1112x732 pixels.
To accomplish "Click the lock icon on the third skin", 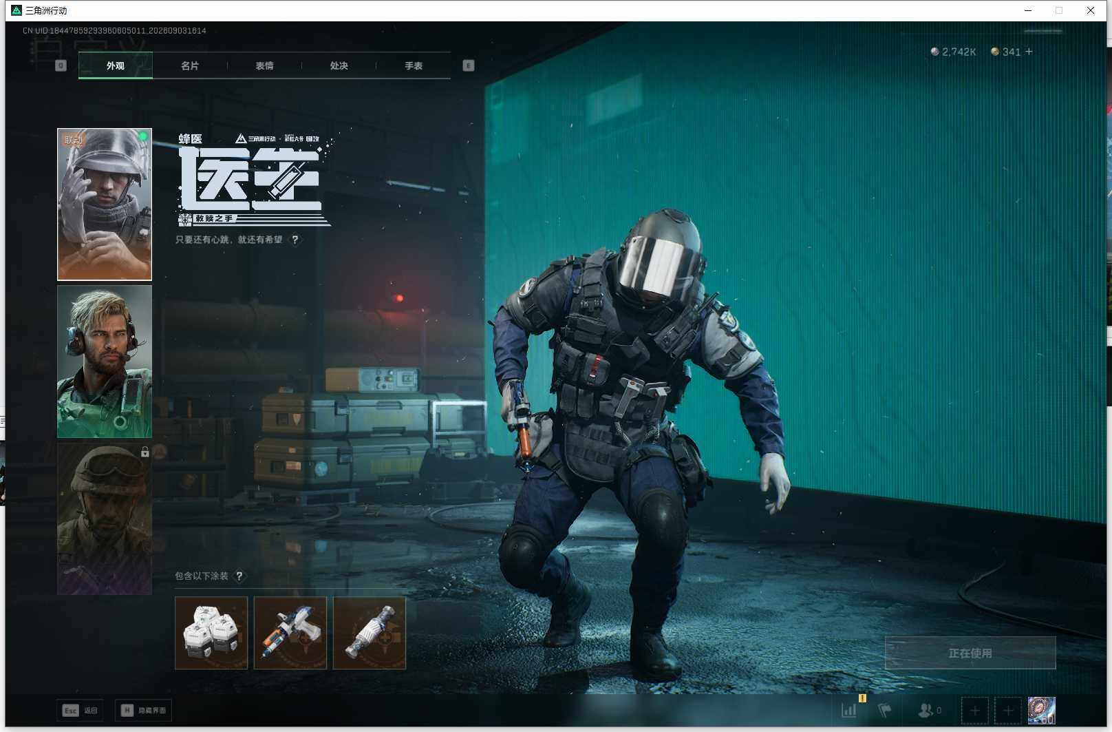I will tap(145, 452).
